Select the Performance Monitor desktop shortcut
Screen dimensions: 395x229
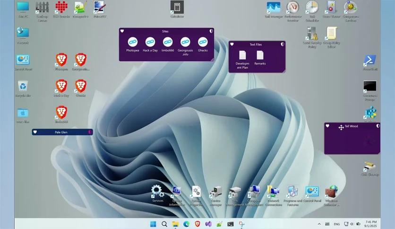293,11
